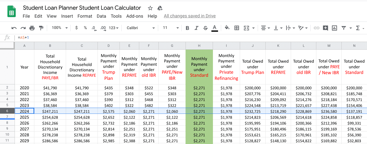
Task: Print the spreadsheet
Action: pos(32,28)
